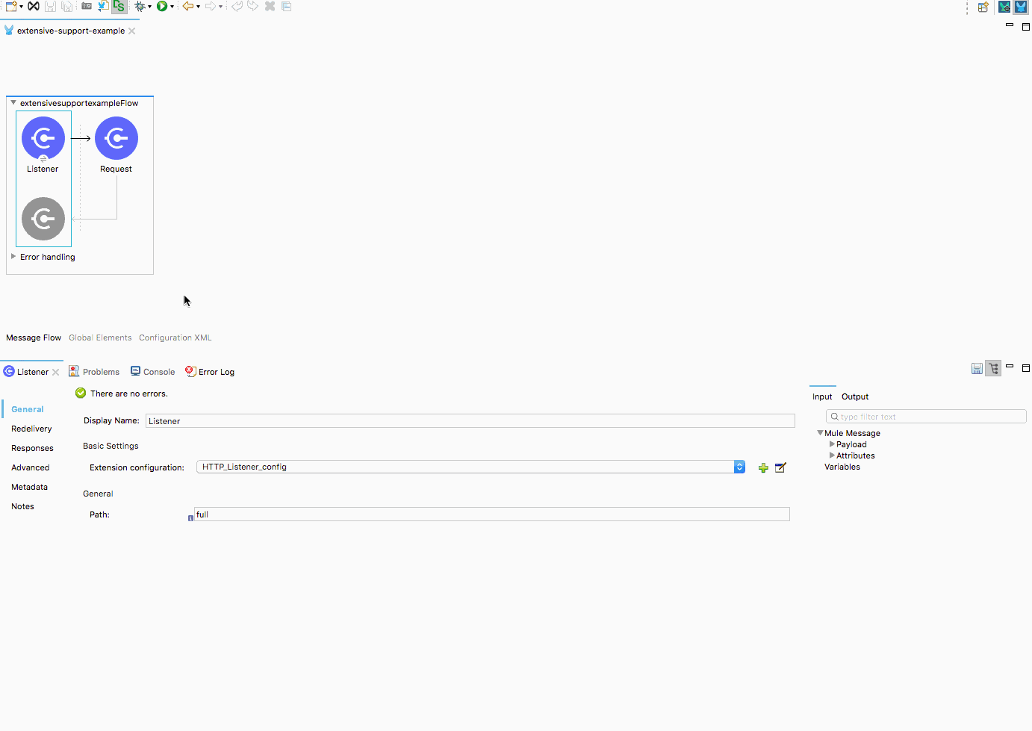Click the Debug bug icon in the toolbar
This screenshot has width=1032, height=731.
tap(140, 6)
